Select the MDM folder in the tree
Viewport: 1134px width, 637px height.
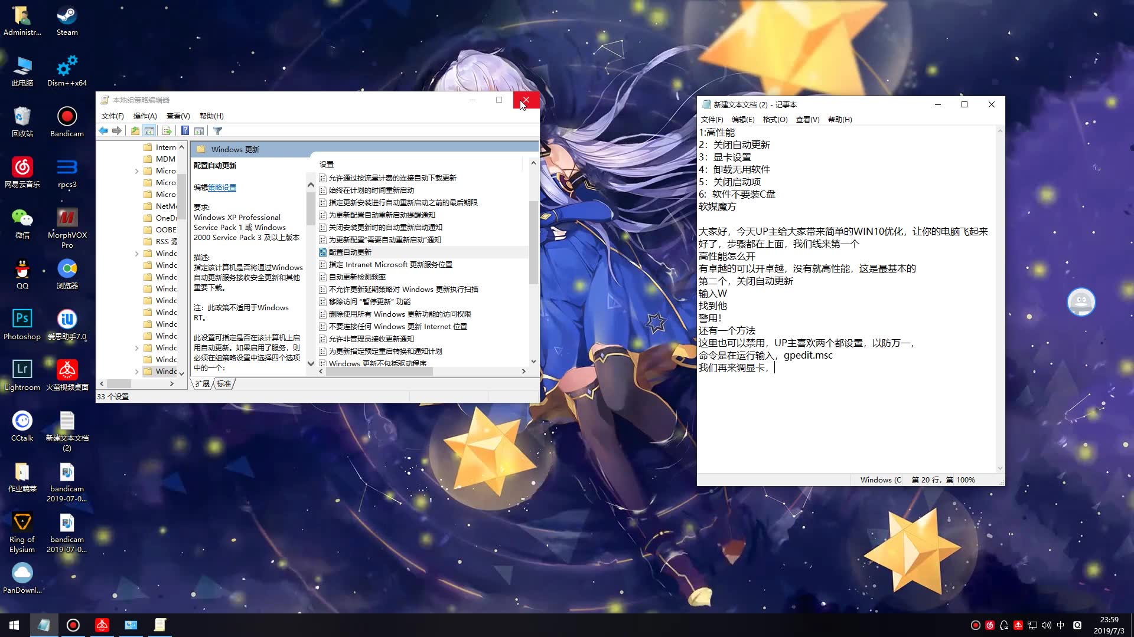click(x=159, y=159)
